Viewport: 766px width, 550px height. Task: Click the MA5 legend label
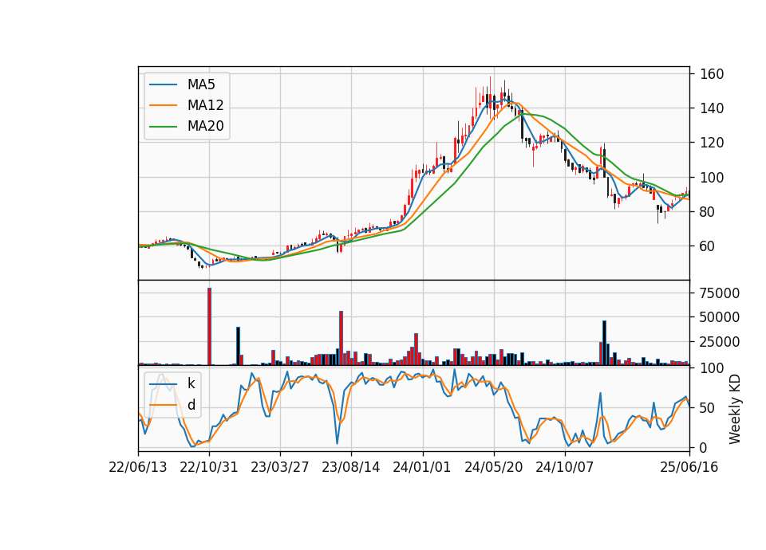tap(201, 84)
